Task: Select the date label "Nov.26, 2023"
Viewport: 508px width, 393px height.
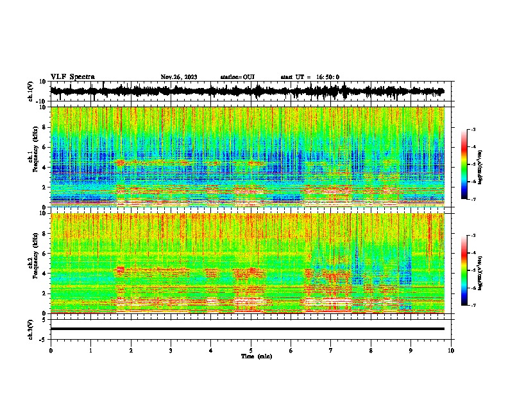Action: click(x=179, y=77)
